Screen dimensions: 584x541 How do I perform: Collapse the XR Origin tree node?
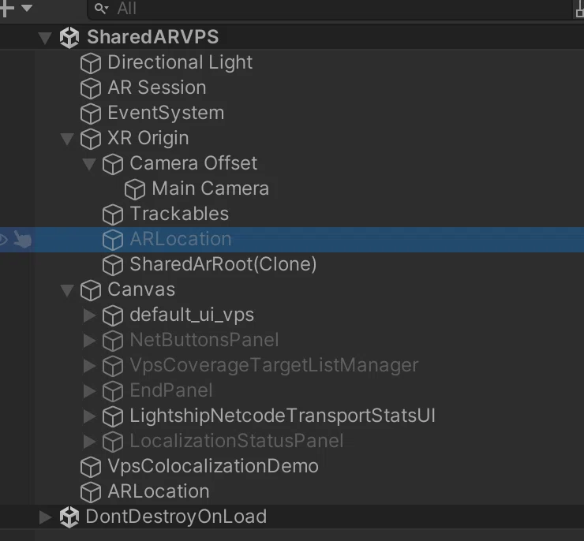point(67,139)
